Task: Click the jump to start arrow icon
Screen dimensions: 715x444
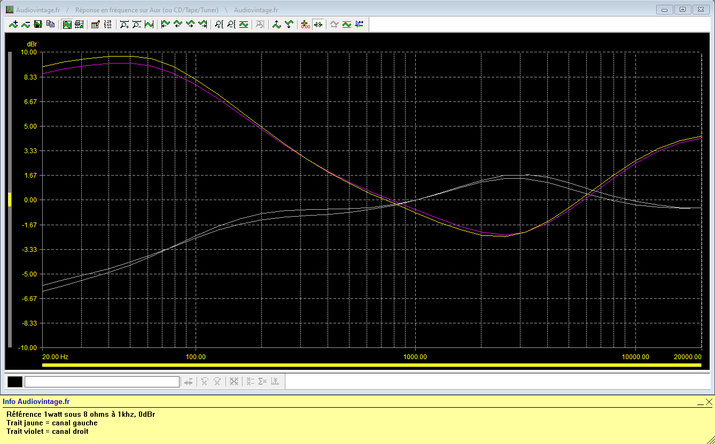Action: (166, 24)
